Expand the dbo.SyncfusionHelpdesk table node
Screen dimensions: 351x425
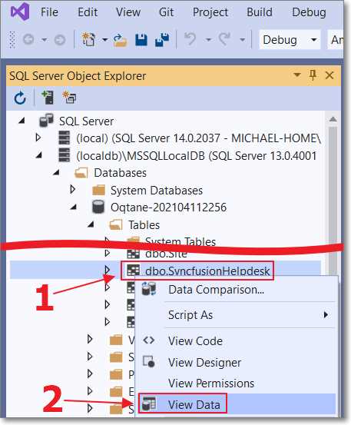point(108,270)
